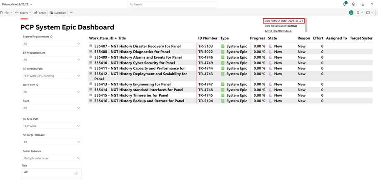Select the TR-4747 ID cell
Viewport: 378px width, 186px height.
point(205,84)
